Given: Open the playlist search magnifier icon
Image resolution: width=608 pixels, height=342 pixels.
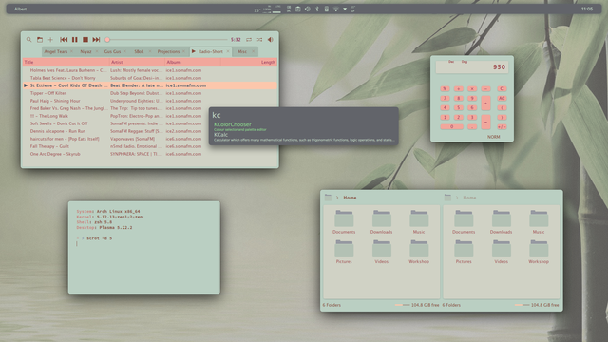Looking at the screenshot, I should [x=28, y=40].
